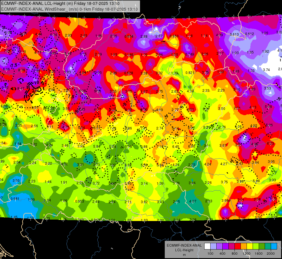Click grid value 0.749

pyautogui.click(x=190, y=54)
